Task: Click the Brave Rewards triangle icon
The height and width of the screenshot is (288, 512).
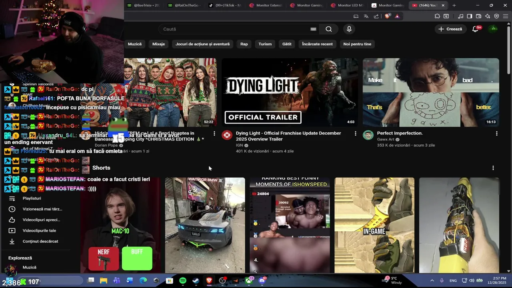Action: (x=397, y=16)
